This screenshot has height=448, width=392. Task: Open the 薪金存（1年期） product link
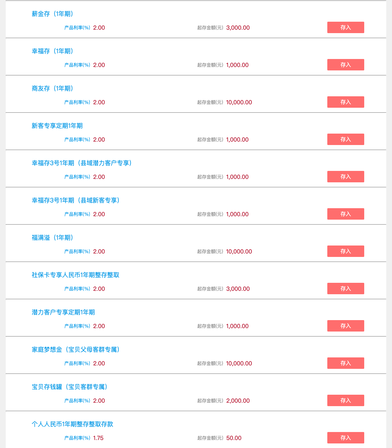point(53,14)
